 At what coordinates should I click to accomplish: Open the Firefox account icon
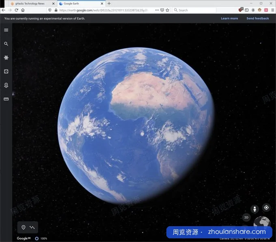click(253, 10)
